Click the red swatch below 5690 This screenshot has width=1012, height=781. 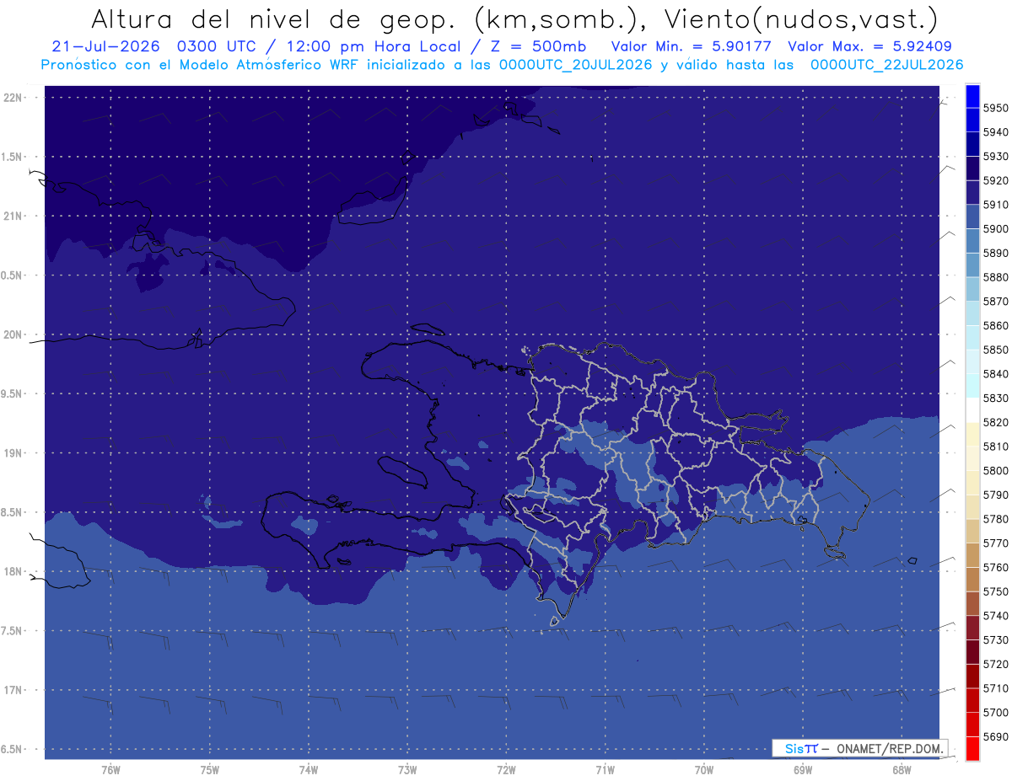(x=972, y=748)
